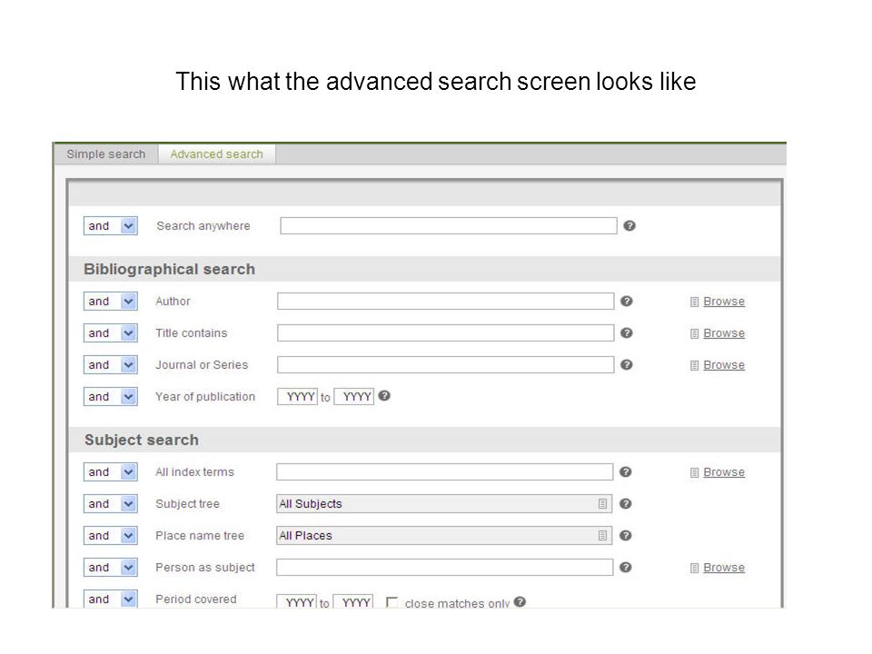Click the Period covered start YYYY field
This screenshot has width=872, height=654.
[x=296, y=601]
